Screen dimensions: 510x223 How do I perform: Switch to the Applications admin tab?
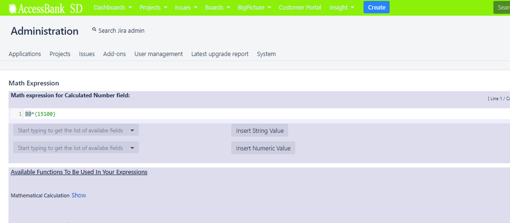tap(25, 54)
